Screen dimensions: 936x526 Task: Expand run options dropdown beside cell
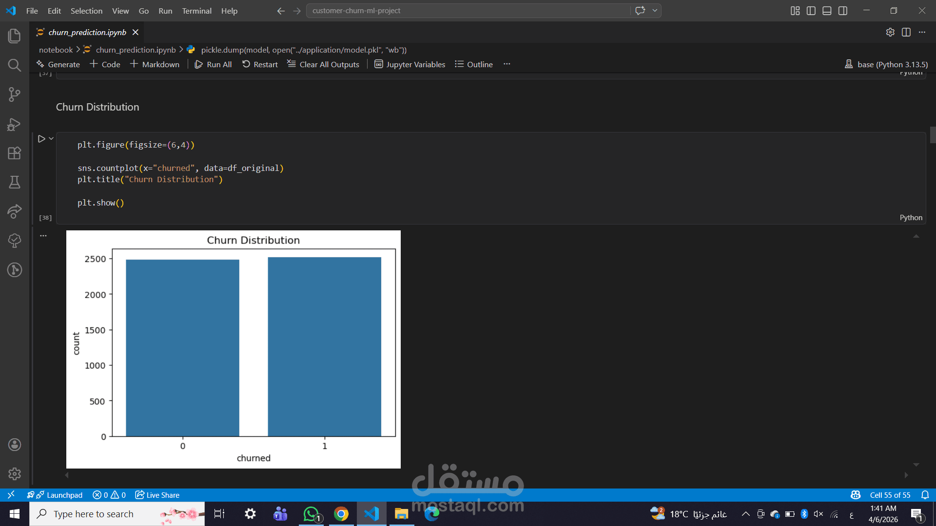tap(51, 139)
